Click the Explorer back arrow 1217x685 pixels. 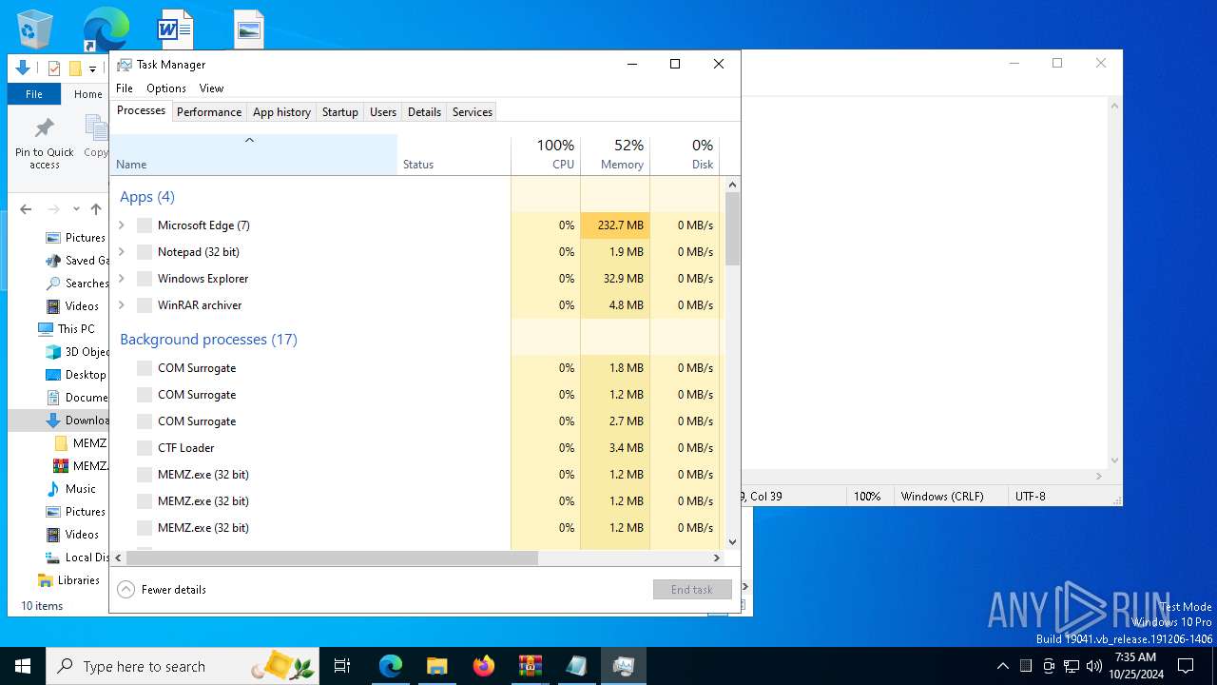[x=26, y=209]
